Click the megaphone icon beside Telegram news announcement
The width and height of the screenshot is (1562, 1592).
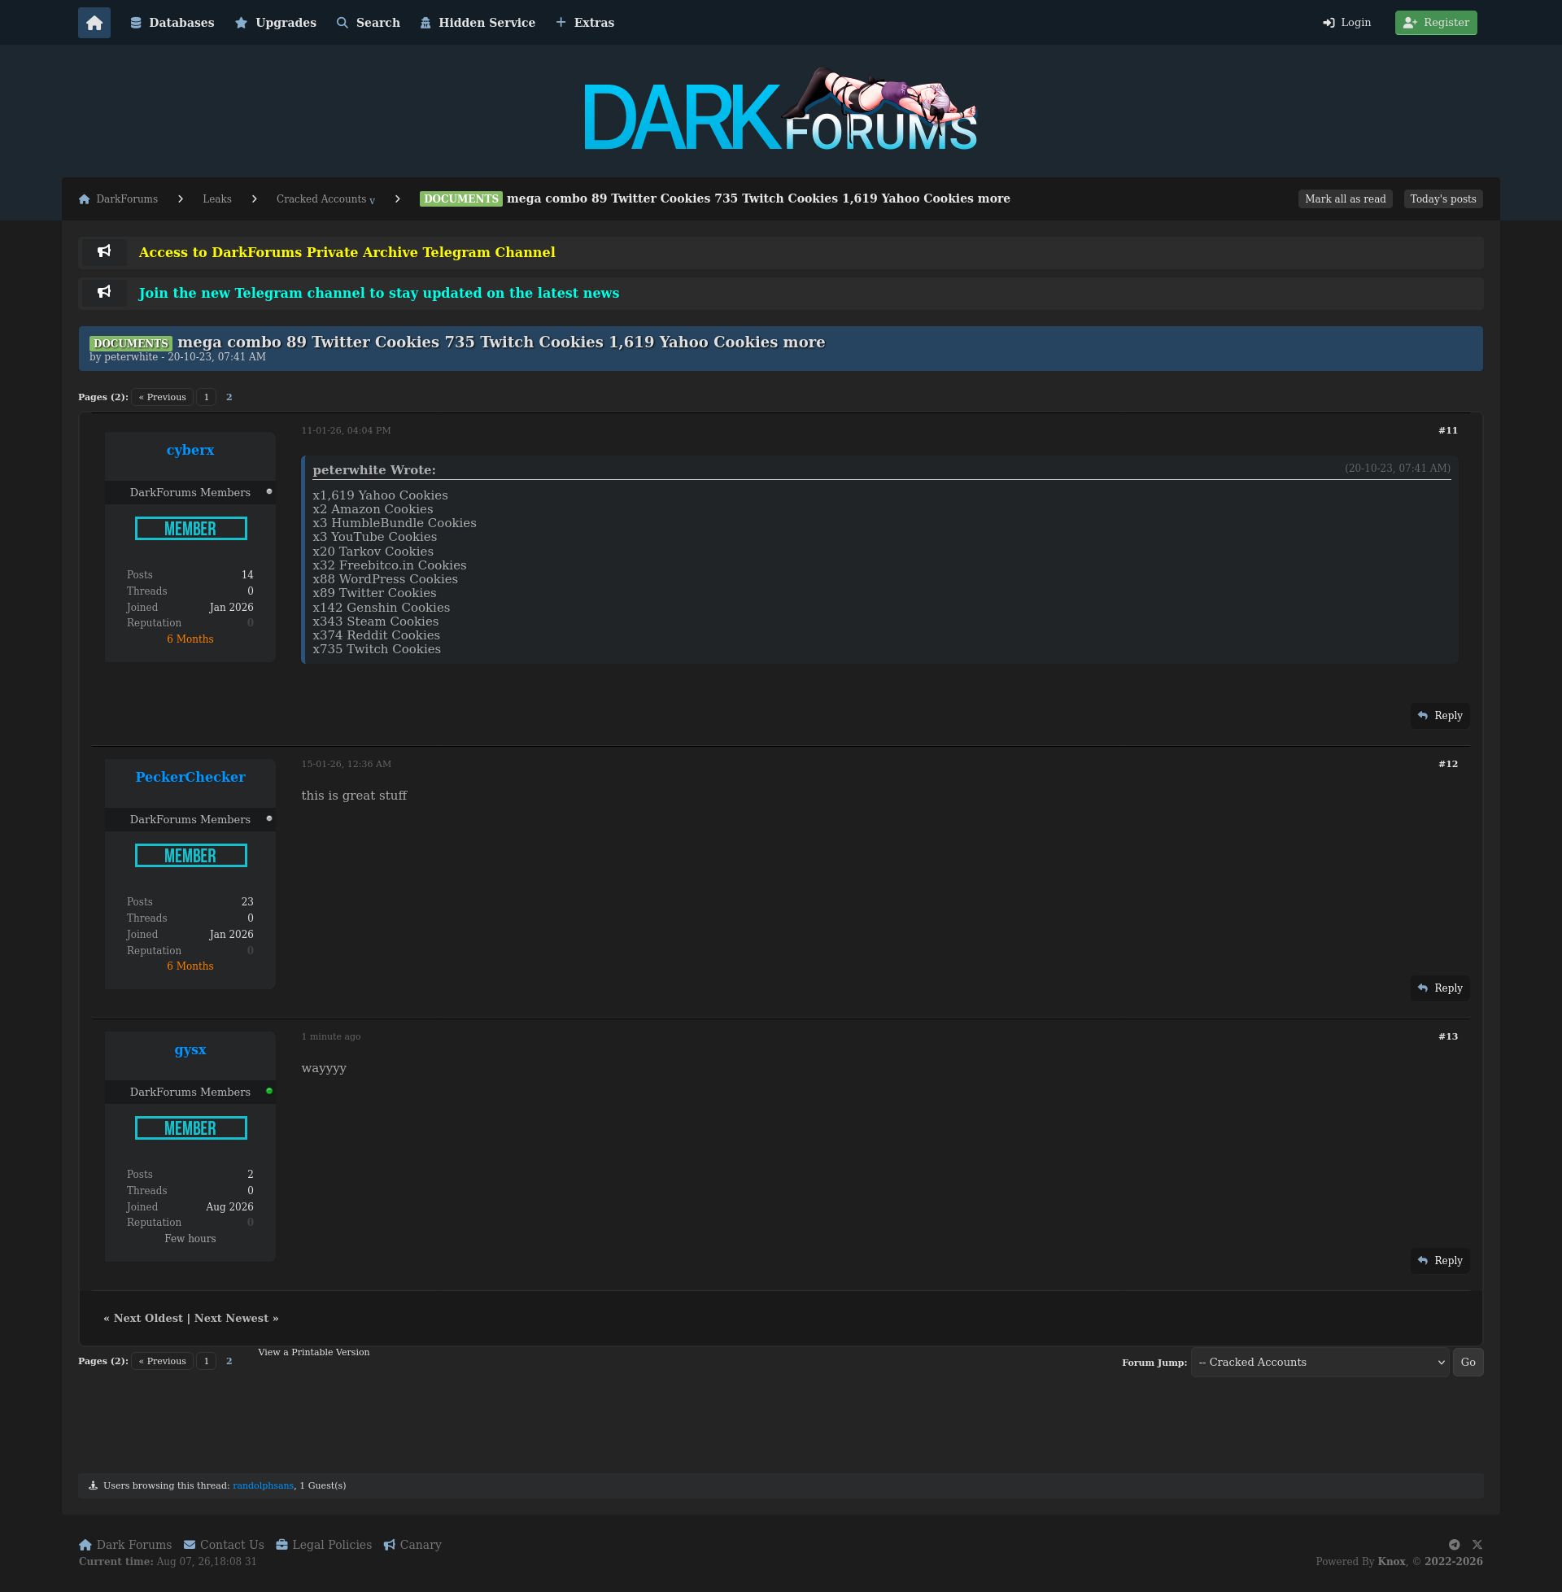coord(104,292)
